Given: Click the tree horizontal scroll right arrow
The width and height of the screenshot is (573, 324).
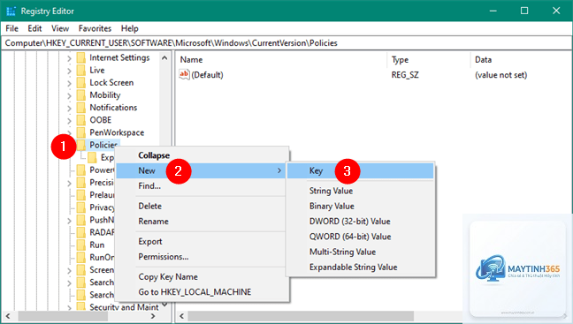Looking at the screenshot, I should tap(153, 316).
